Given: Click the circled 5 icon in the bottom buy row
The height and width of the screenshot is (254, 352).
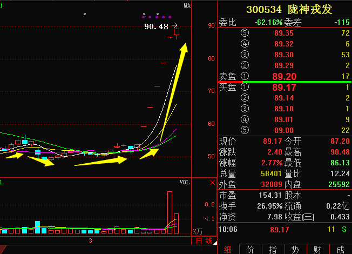Looking at the screenshot, I should point(246,130).
